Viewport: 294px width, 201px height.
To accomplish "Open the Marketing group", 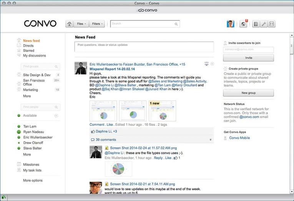I will point(30,90).
